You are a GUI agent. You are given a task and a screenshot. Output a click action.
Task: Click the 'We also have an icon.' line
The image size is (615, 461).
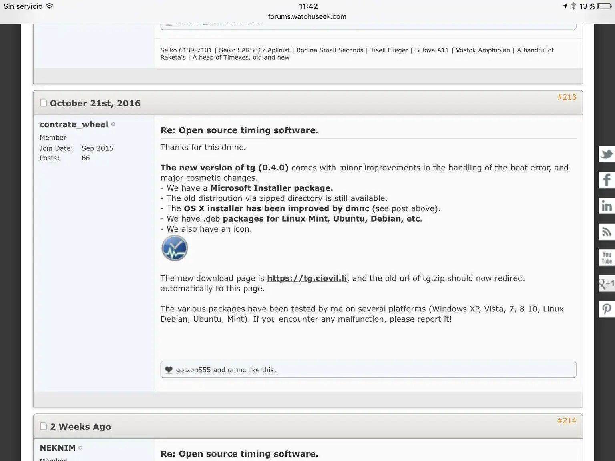206,229
